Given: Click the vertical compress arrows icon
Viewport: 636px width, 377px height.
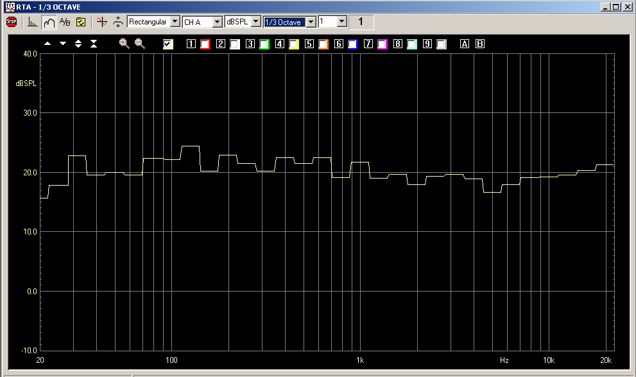Looking at the screenshot, I should click(94, 44).
